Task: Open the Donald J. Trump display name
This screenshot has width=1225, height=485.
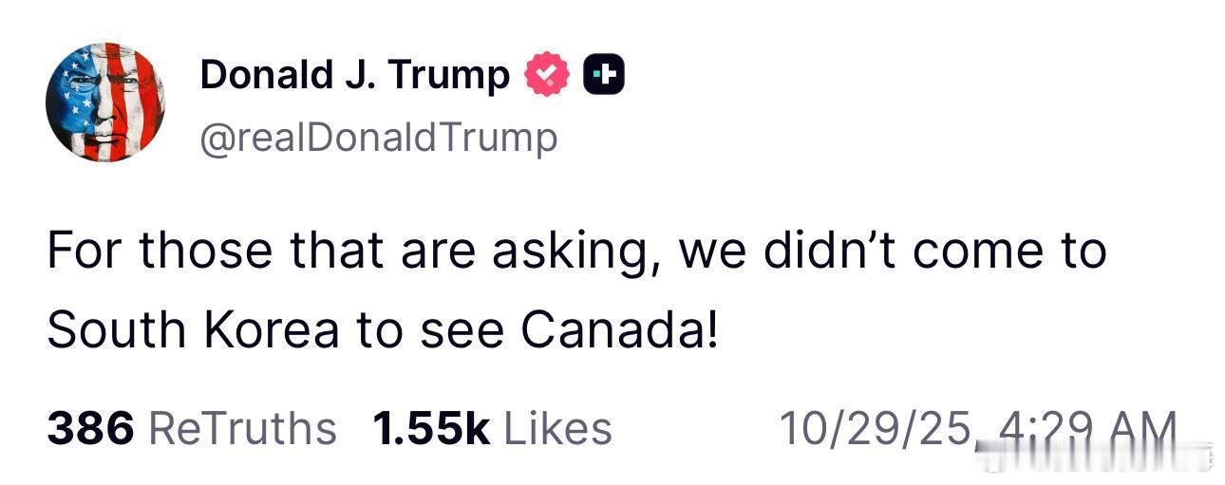Action: tap(354, 75)
